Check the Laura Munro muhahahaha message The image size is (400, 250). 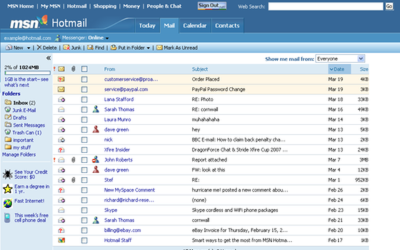(84, 119)
